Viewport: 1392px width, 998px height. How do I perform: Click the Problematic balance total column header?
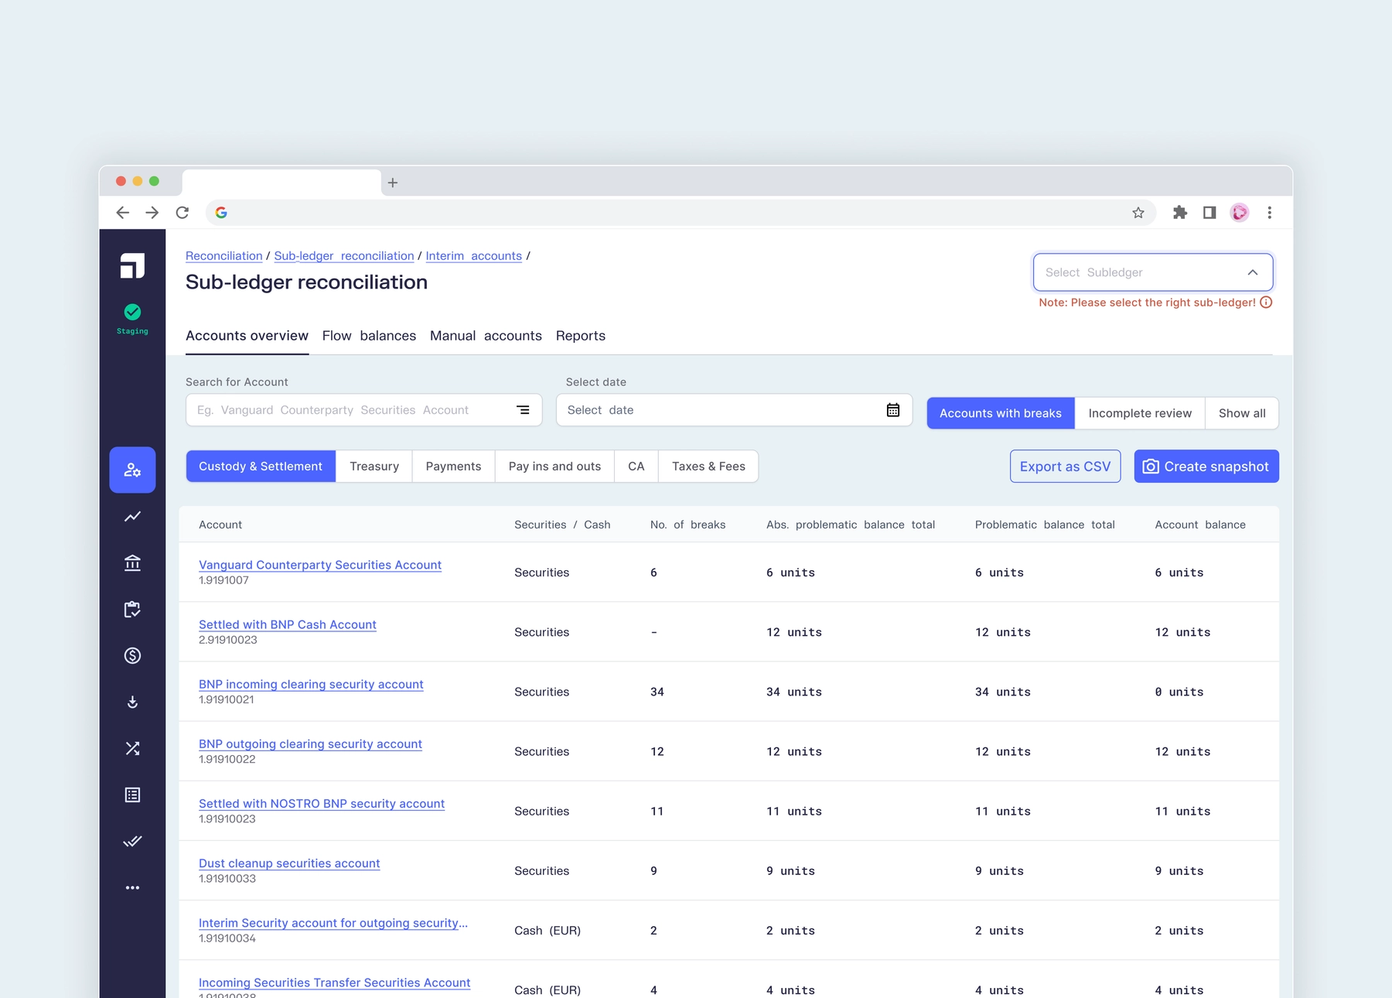[1045, 525]
